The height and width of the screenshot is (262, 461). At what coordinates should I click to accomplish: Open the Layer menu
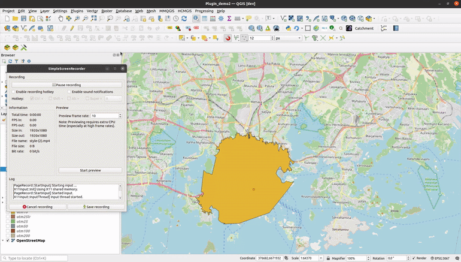click(x=45, y=11)
